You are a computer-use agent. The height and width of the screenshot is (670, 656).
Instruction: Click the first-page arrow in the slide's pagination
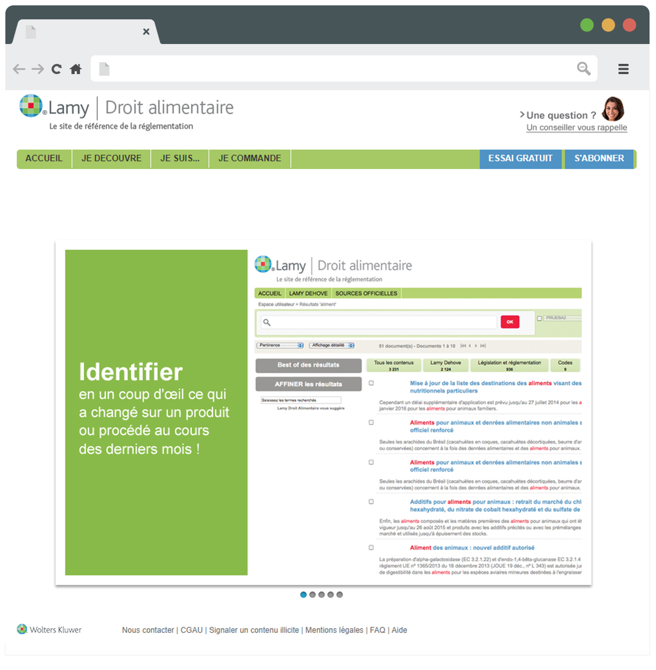(x=463, y=346)
